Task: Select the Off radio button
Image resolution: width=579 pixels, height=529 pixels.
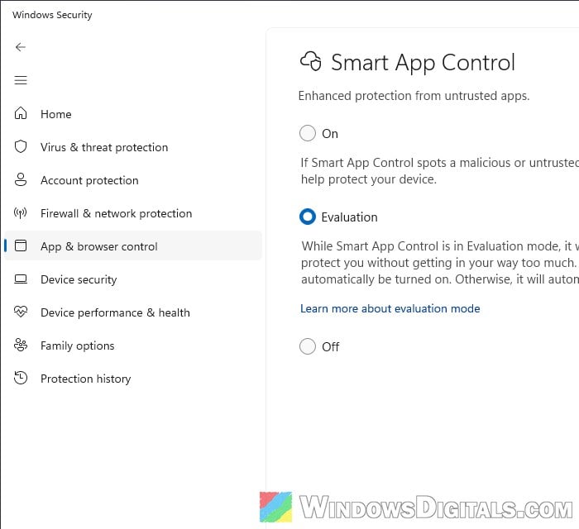Action: pyautogui.click(x=308, y=346)
